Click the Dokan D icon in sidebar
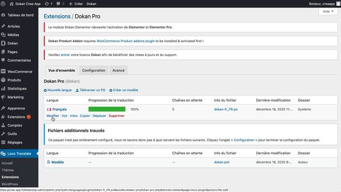341x192 pixels. click(x=3, y=43)
